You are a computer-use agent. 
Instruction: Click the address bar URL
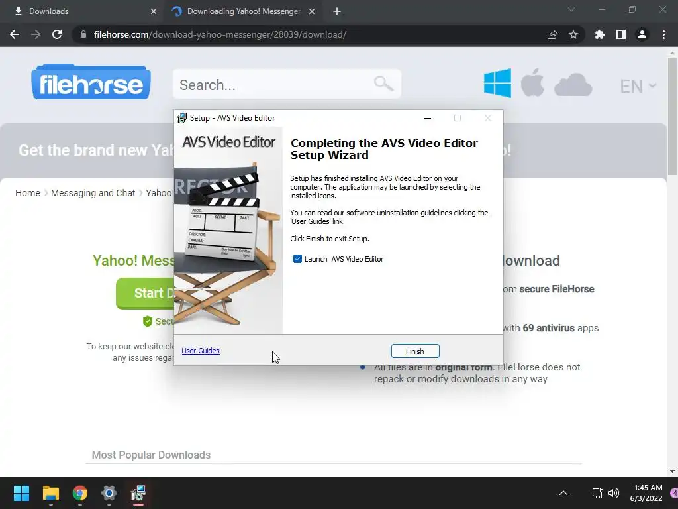(220, 34)
